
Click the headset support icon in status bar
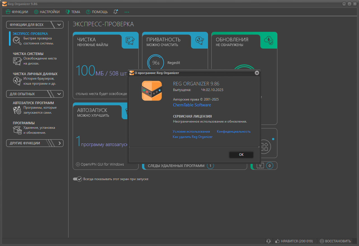pyautogui.click(x=268, y=241)
